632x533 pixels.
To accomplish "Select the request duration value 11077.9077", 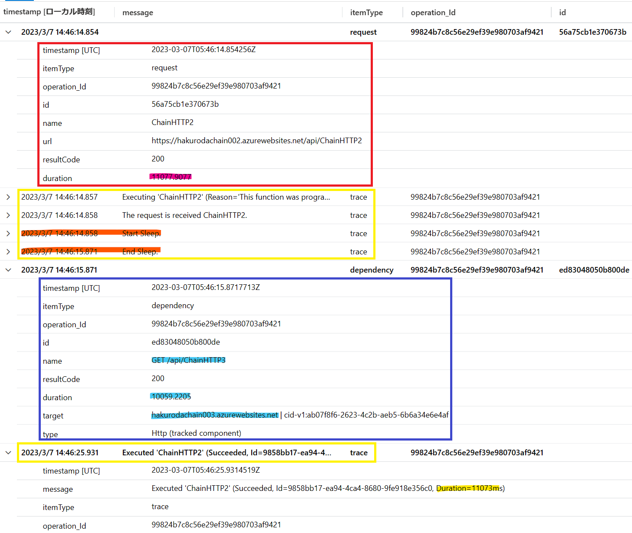I will [x=171, y=177].
